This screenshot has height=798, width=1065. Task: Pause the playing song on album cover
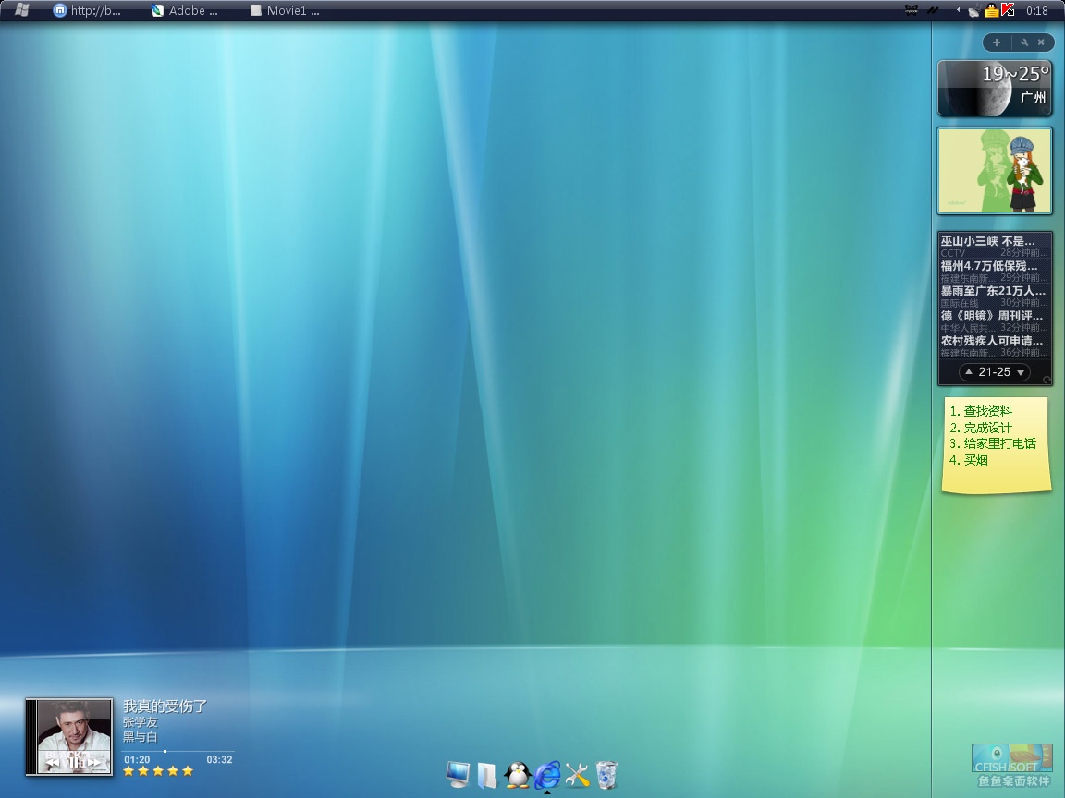pyautogui.click(x=70, y=761)
